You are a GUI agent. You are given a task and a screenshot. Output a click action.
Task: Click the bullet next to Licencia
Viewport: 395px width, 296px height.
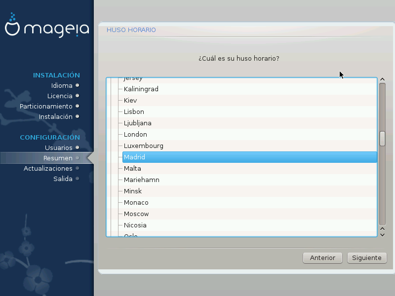click(78, 96)
